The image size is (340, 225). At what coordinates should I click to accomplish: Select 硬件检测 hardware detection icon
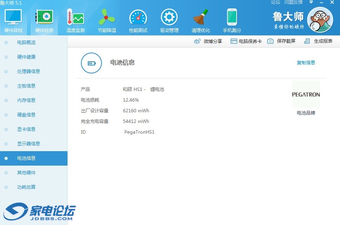(44, 17)
